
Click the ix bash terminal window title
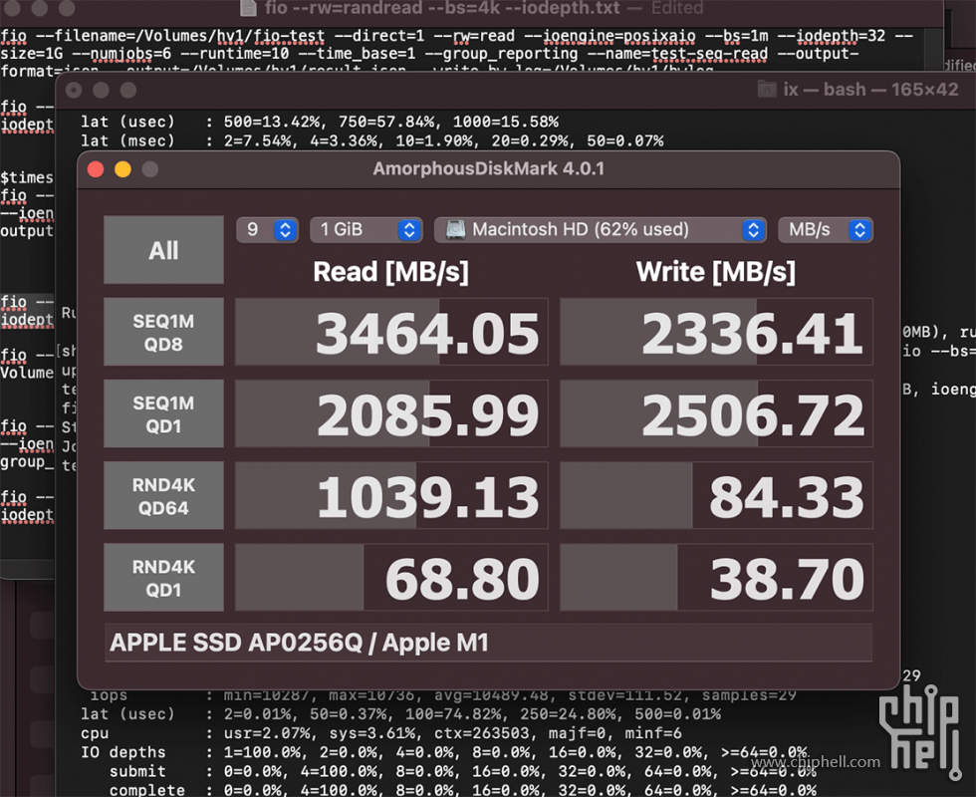point(870,90)
